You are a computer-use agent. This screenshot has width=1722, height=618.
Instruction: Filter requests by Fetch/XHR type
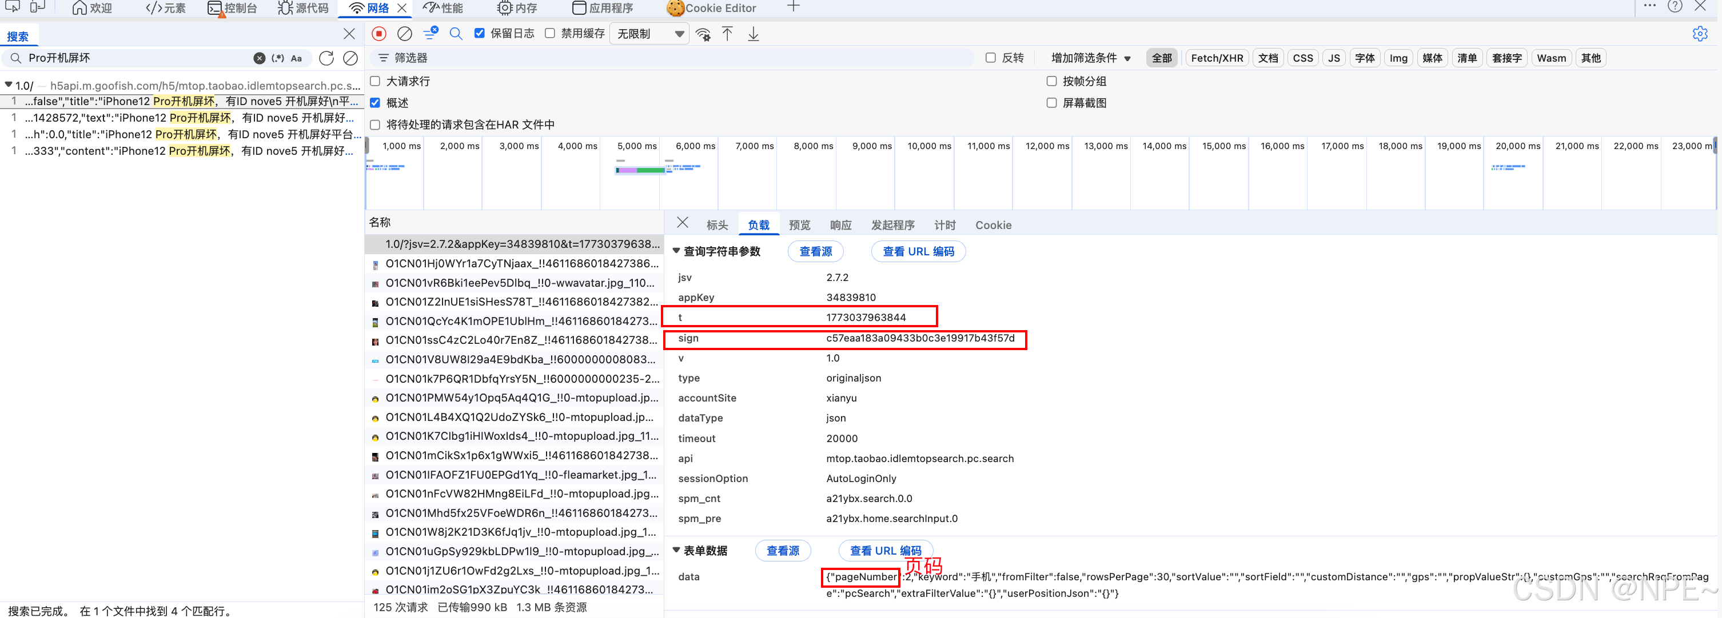coord(1216,58)
